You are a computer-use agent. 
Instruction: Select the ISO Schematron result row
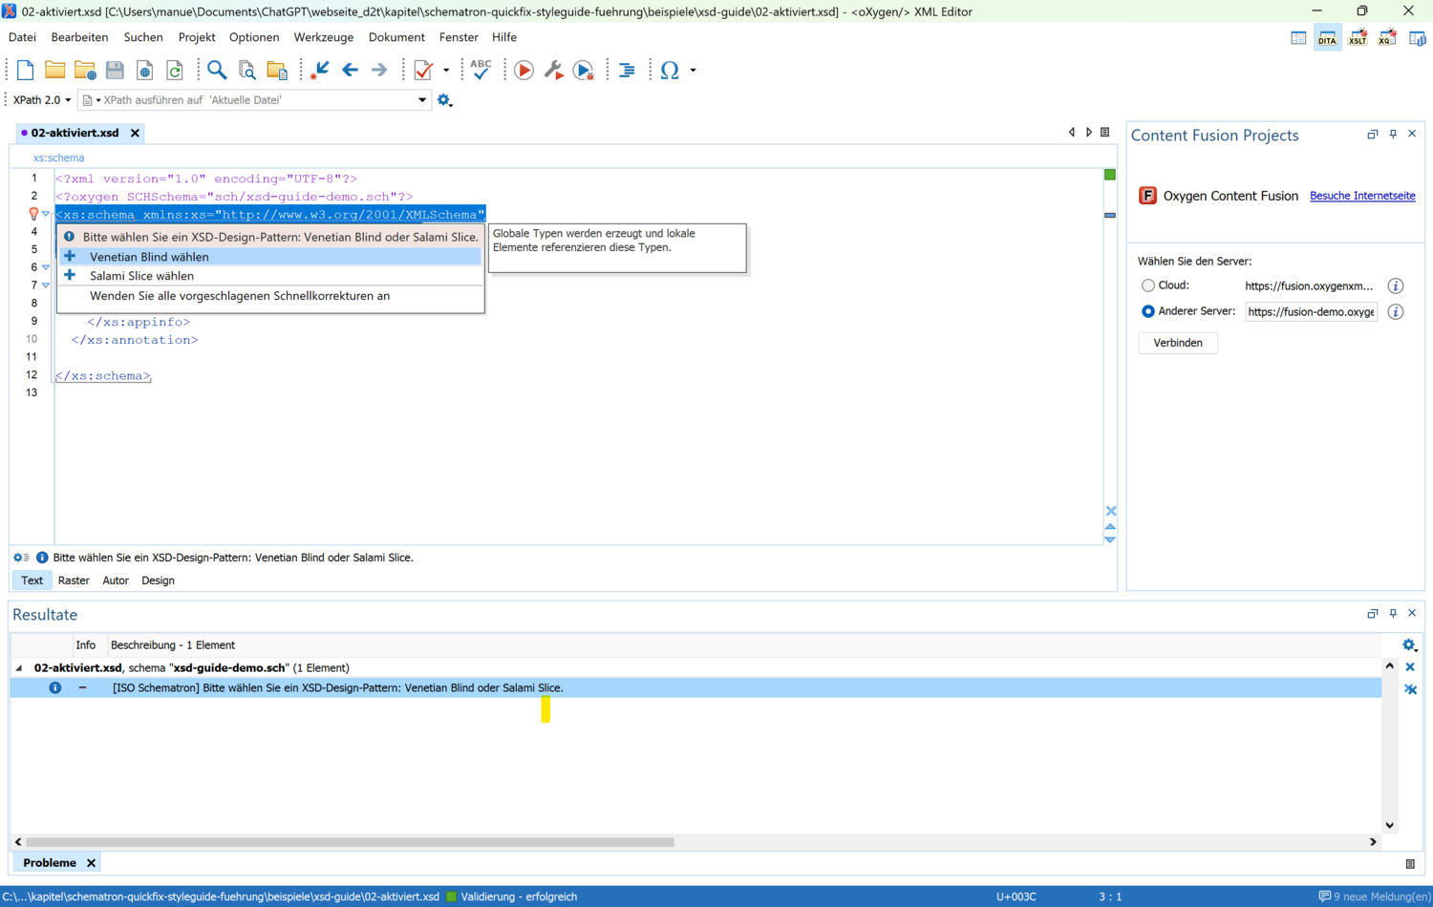click(695, 688)
